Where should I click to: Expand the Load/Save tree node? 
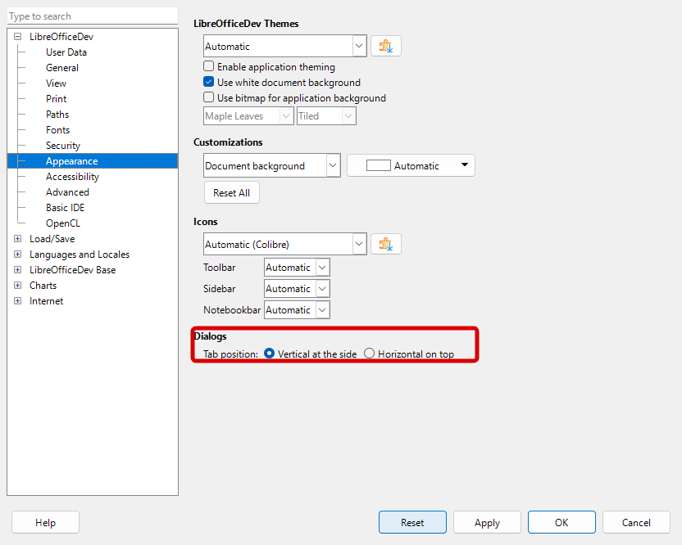[18, 239]
